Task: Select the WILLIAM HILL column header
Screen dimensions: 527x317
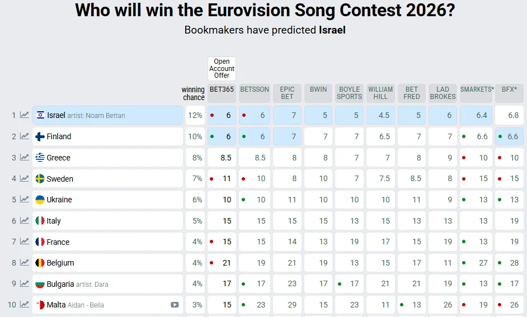Action: tap(380, 93)
